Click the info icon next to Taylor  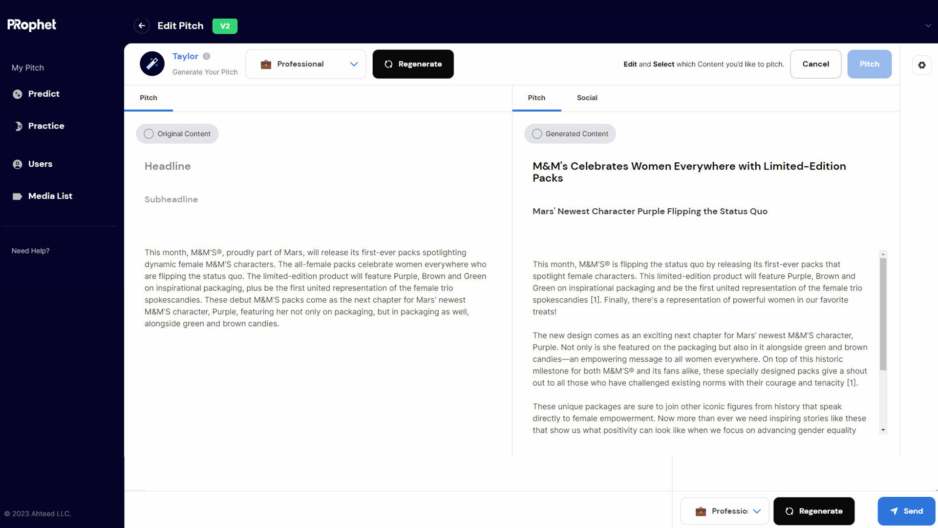pyautogui.click(x=207, y=56)
